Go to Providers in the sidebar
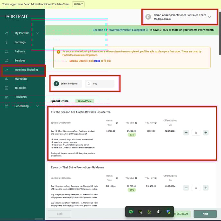Image resolution: width=221 pixels, height=221 pixels. click(x=21, y=97)
